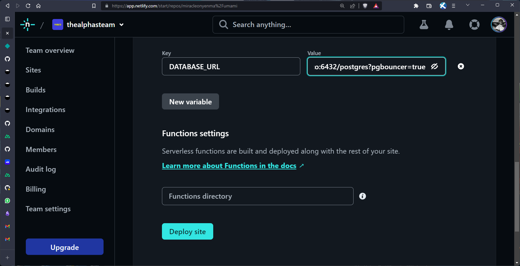Image resolution: width=520 pixels, height=266 pixels.
Task: Open the support lifebuoy icon
Action: 474,25
